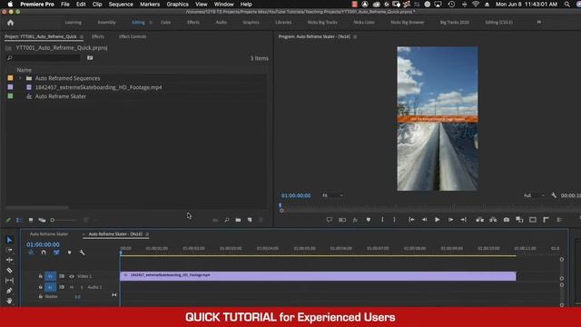This screenshot has width=581, height=327.
Task: Open the Fit zoom level dropdown
Action: pyautogui.click(x=333, y=195)
